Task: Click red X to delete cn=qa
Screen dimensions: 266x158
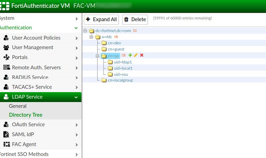Action: [x=142, y=55]
